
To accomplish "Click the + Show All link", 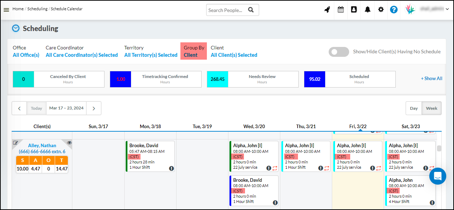I will 431,79.
